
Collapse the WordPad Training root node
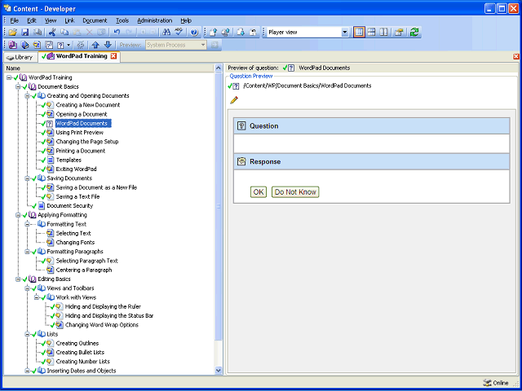point(9,77)
